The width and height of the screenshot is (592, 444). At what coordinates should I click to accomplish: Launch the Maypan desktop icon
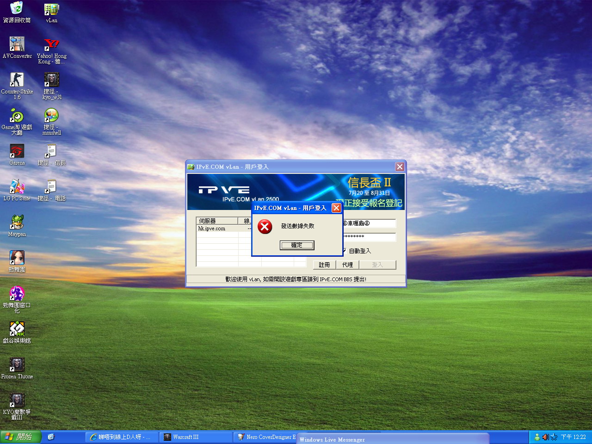click(17, 226)
